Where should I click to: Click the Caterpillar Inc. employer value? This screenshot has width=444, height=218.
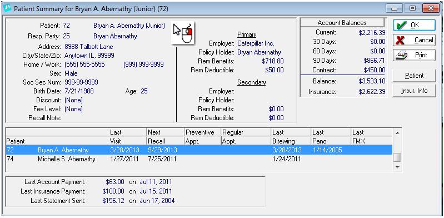[x=256, y=43]
